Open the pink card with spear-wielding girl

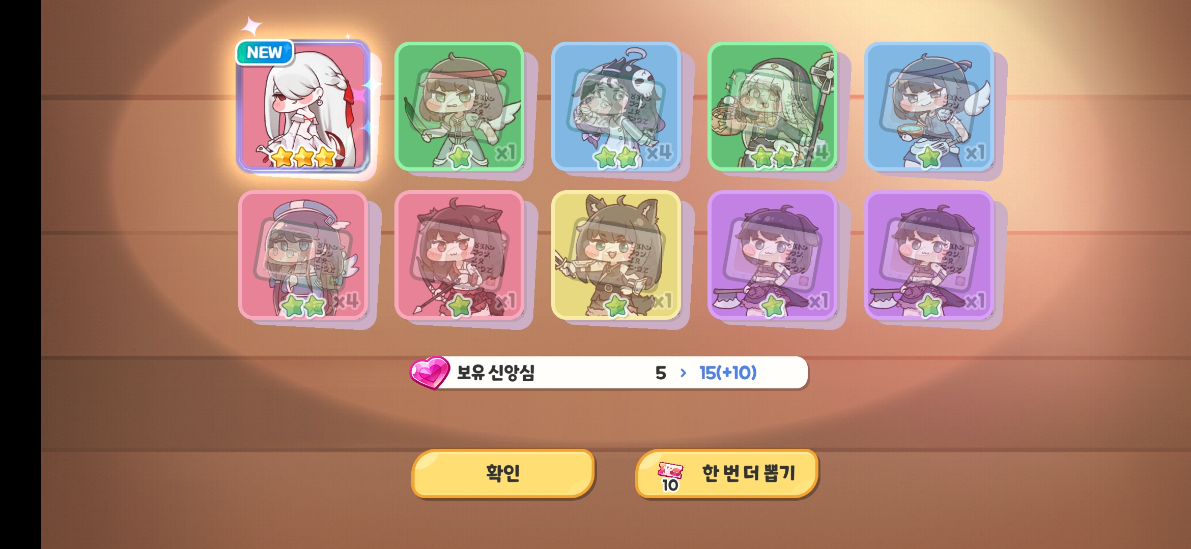coord(460,255)
